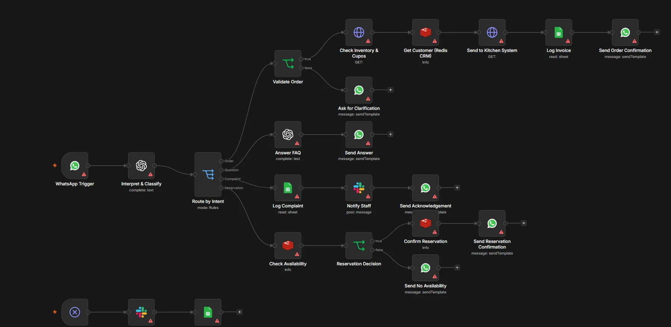
Task: Click the Complaint output connector
Action: tap(221, 179)
